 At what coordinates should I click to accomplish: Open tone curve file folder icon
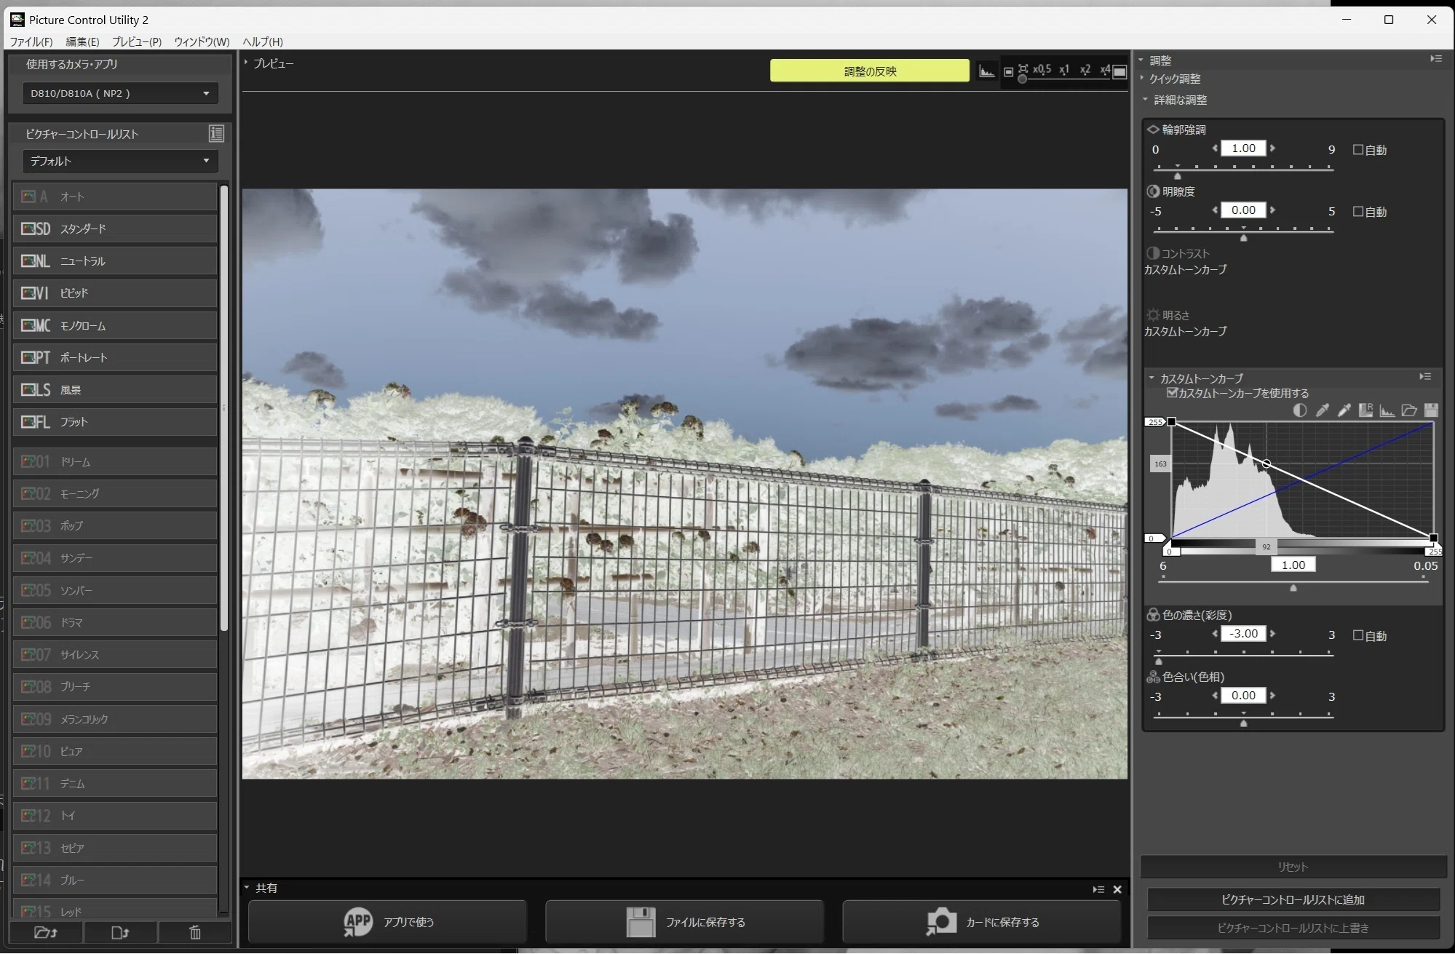(x=1409, y=410)
